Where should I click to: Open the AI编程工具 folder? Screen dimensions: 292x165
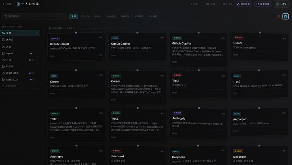point(20,80)
